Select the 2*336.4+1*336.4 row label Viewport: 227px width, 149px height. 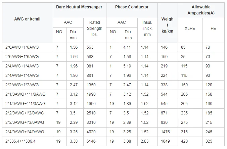pos(20,141)
